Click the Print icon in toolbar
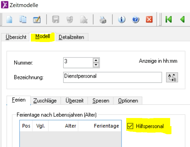The height and width of the screenshot is (147, 190). pyautogui.click(x=103, y=20)
